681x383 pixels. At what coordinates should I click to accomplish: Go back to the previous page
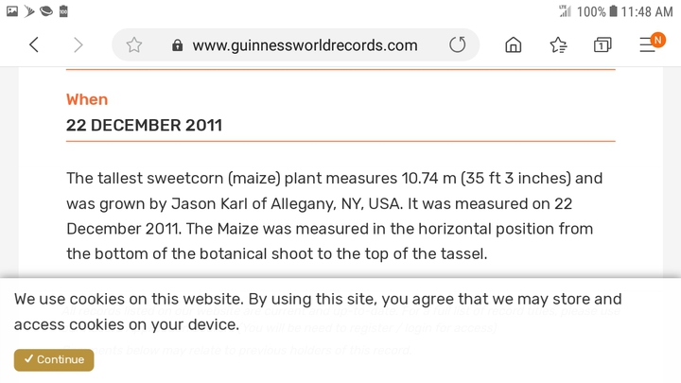coord(34,44)
